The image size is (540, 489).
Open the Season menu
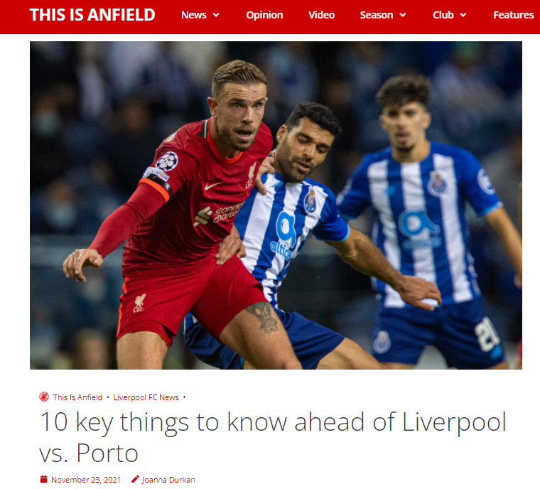click(377, 15)
